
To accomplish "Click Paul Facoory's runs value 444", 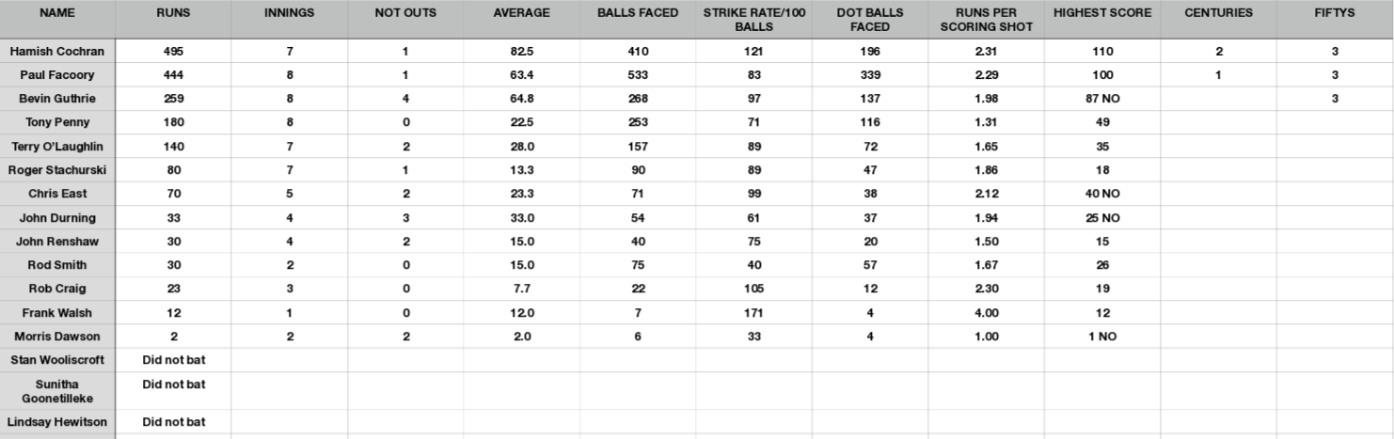I will [173, 74].
